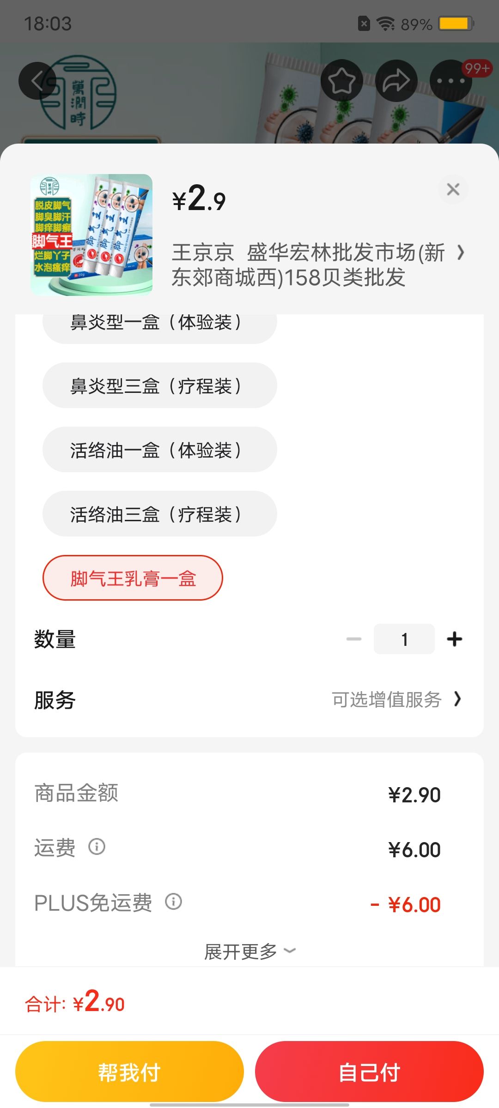Tap the product thumbnail image
Viewport: 499px width, 1108px height.
click(x=91, y=235)
